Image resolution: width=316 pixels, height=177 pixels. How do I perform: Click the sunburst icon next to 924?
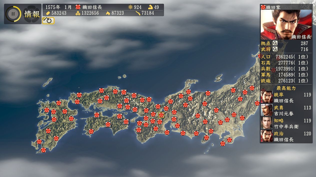pyautogui.click(x=130, y=7)
